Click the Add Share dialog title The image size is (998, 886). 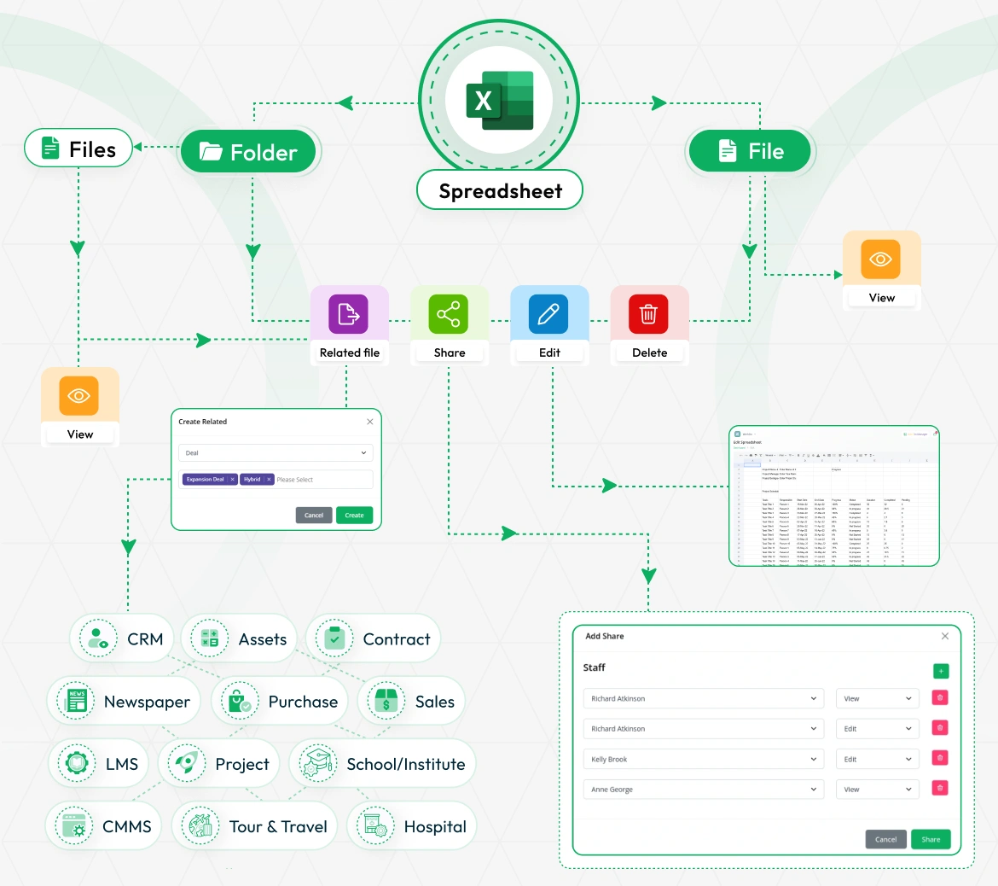click(x=605, y=636)
